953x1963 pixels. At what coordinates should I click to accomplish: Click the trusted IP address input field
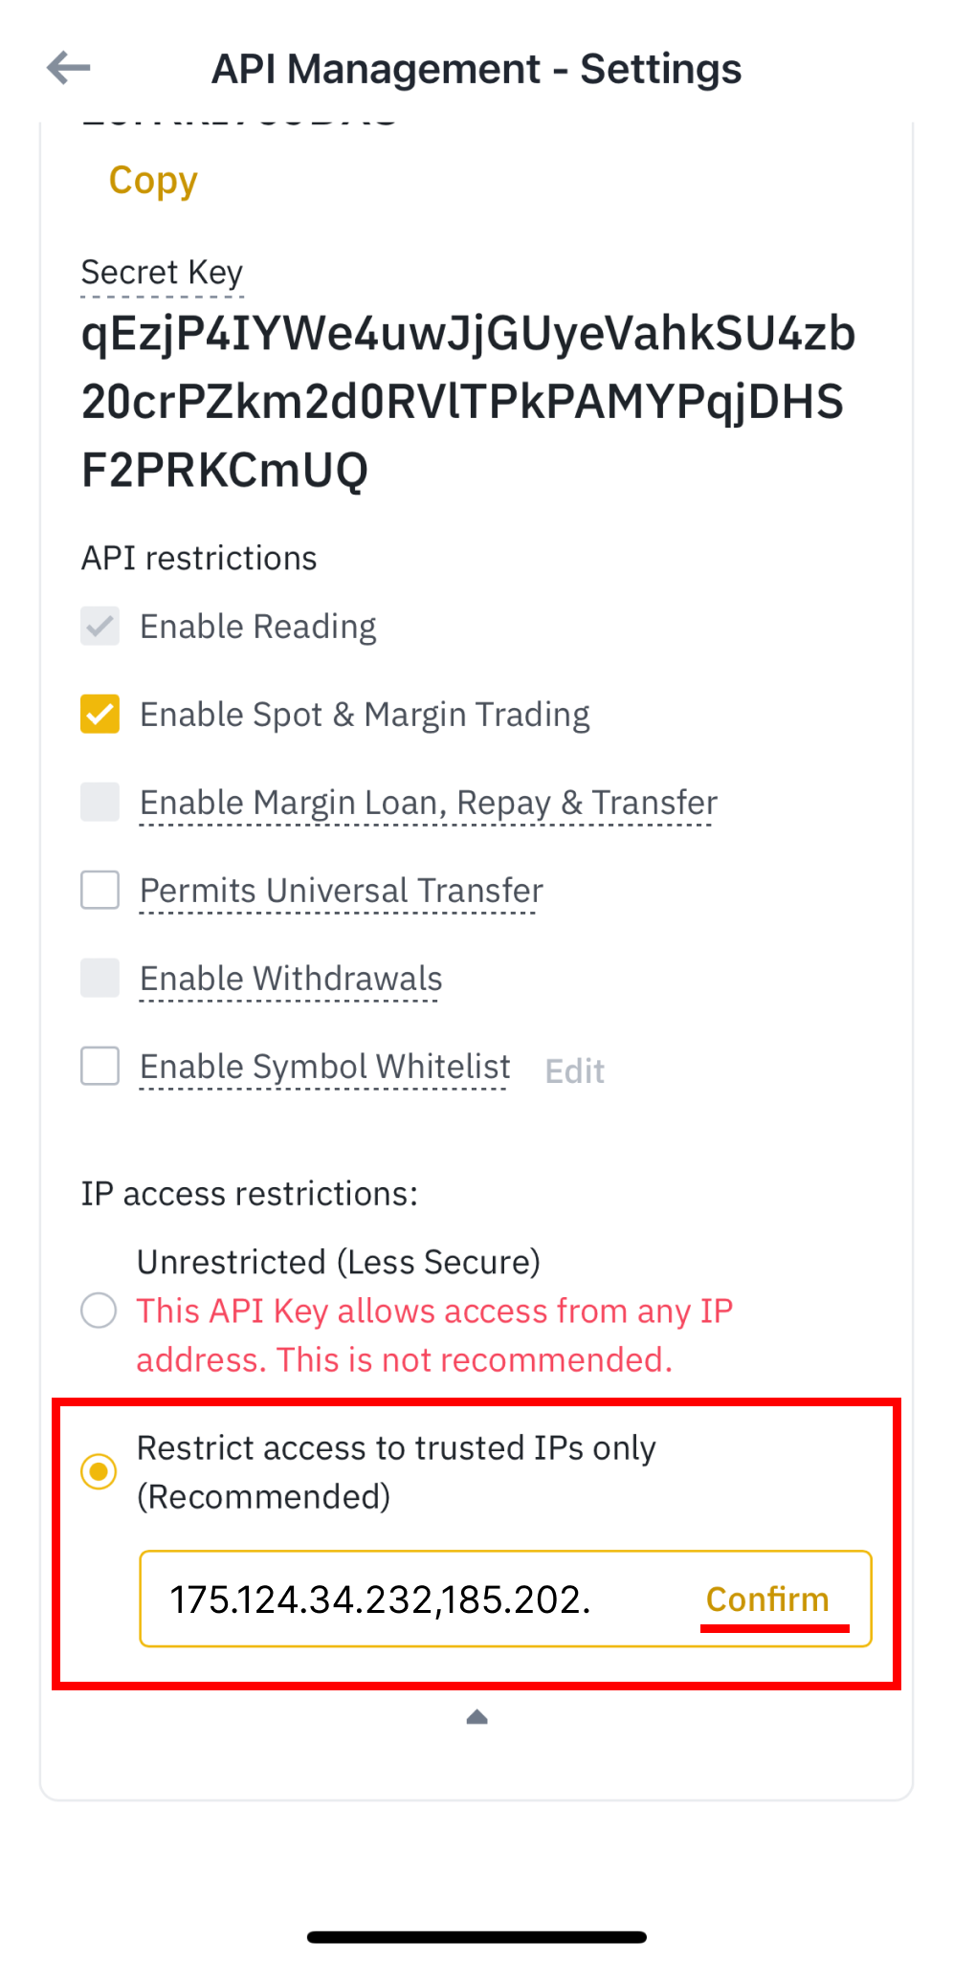(411, 1599)
